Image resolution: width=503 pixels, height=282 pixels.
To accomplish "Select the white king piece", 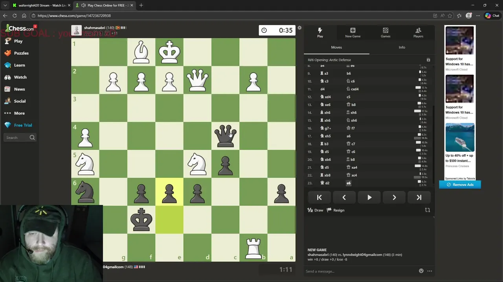I will pos(169,52).
